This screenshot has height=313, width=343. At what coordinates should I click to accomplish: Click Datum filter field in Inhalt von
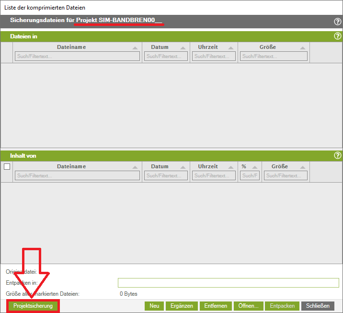[x=166, y=176]
